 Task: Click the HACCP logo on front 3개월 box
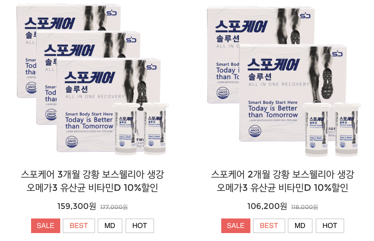72,141
